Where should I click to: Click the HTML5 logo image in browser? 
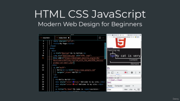click(121, 43)
